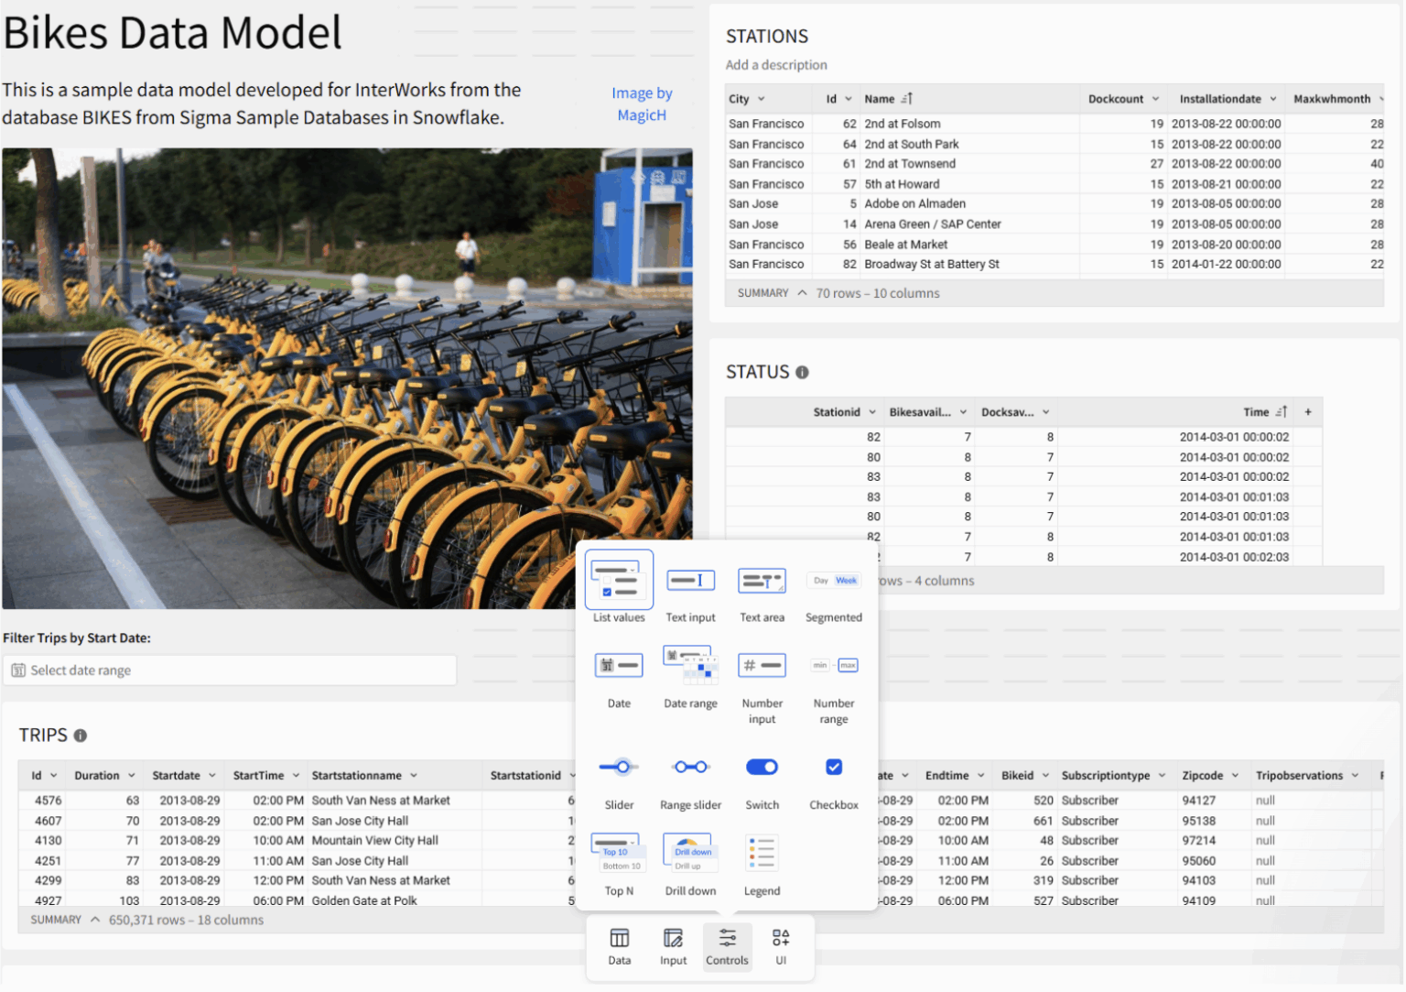Viewport: 1406px width, 992px height.
Task: Insert a Top N filter control
Action: pos(619,858)
